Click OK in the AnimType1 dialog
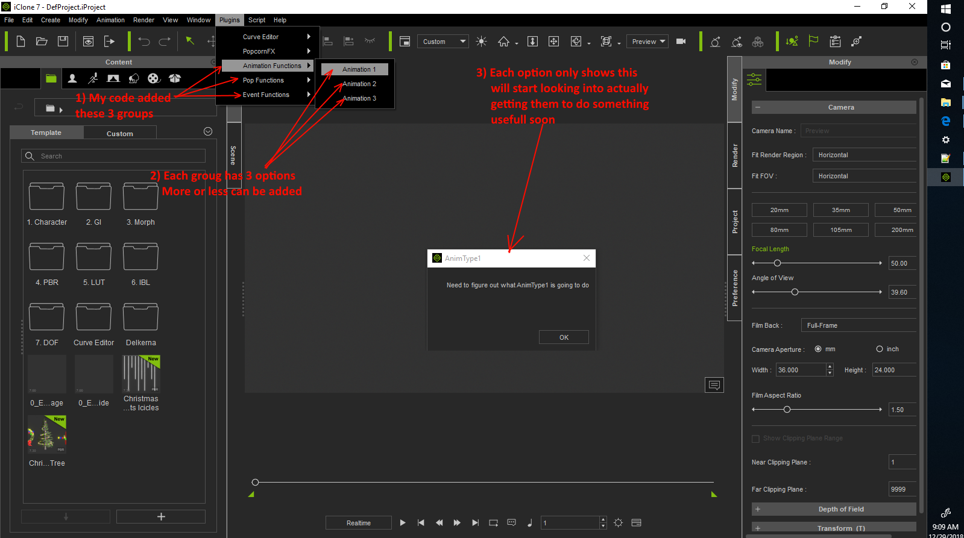 (x=564, y=337)
